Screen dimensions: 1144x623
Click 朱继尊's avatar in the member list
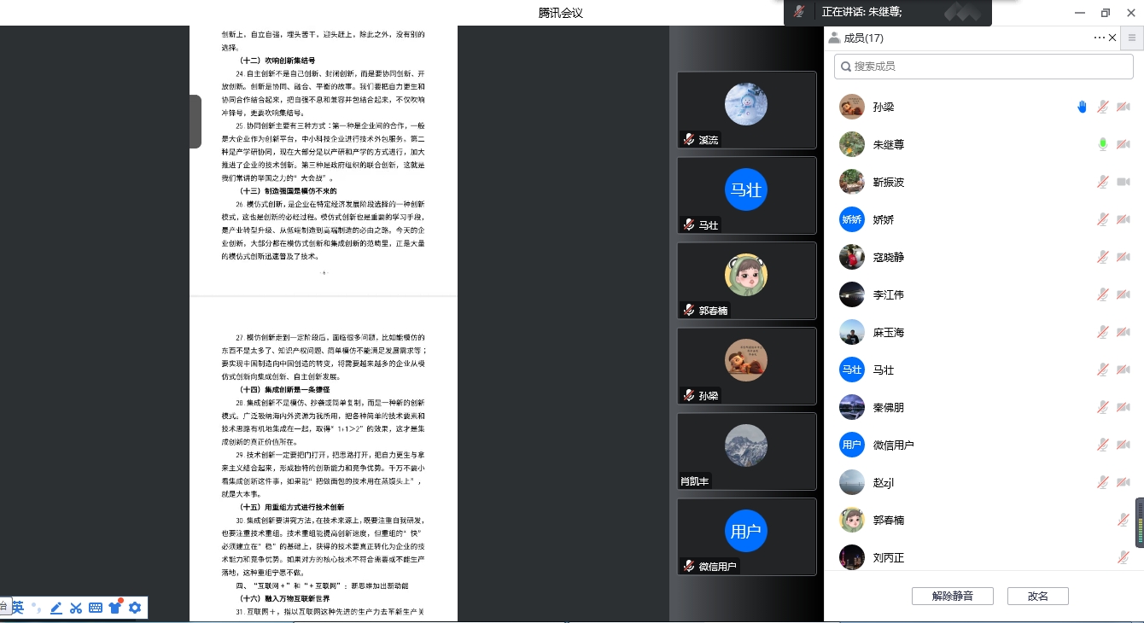(852, 144)
